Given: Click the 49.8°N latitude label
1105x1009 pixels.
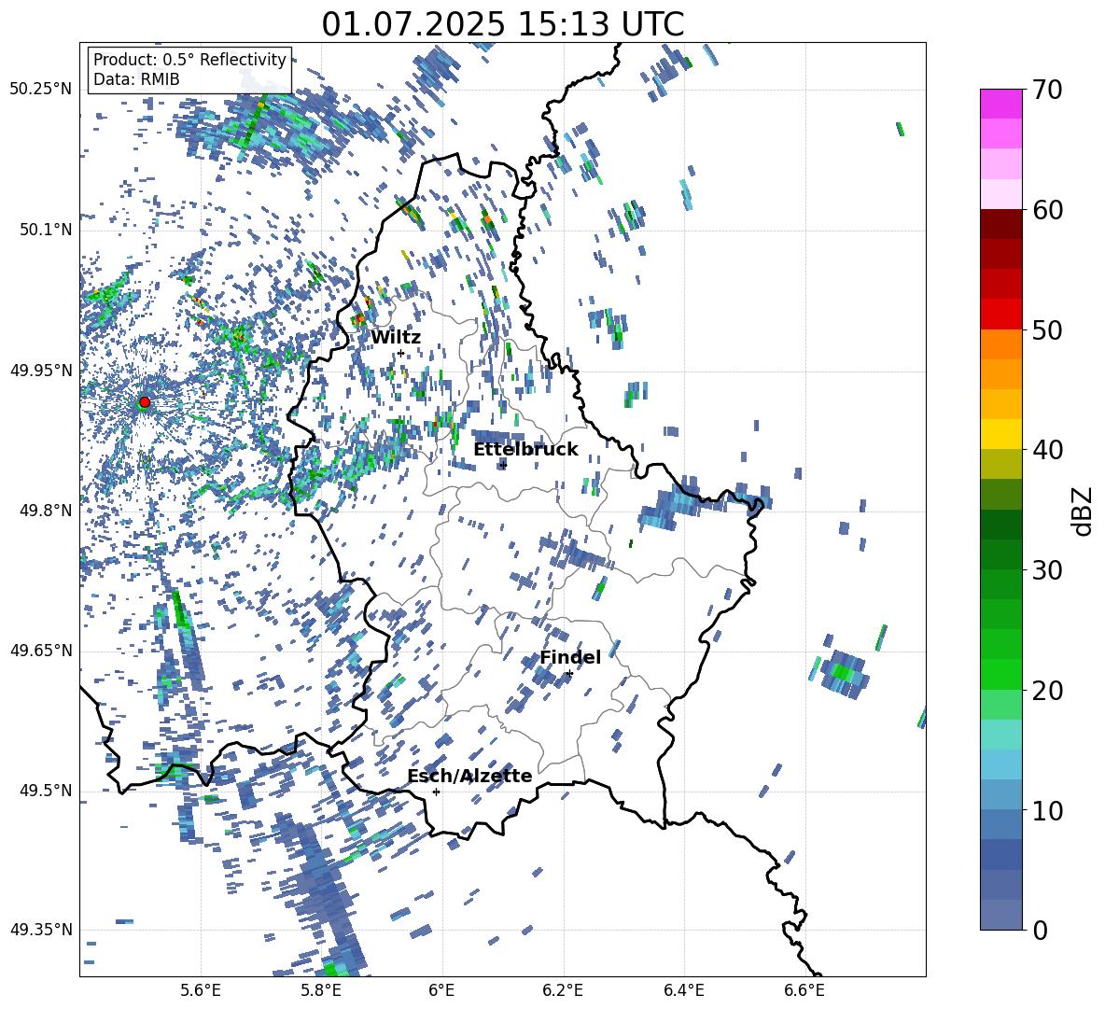Looking at the screenshot, I should [x=46, y=511].
